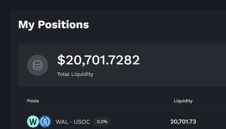Click the "Total Liquidity" caption text
This screenshot has width=226, height=129.
[75, 74]
